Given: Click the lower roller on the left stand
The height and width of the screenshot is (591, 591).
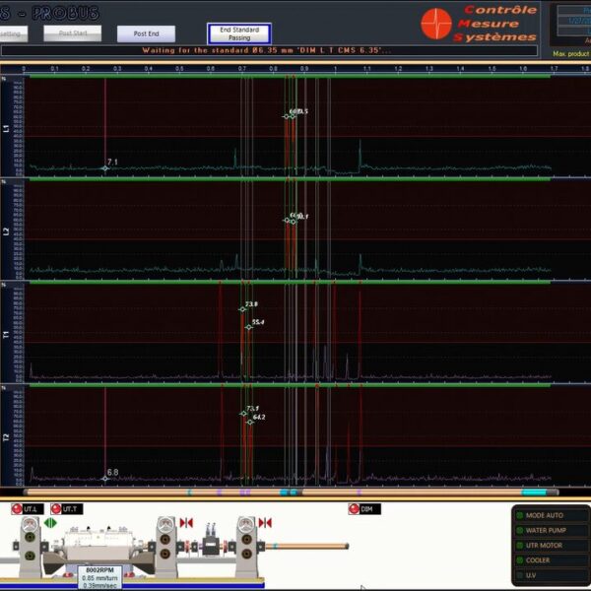Looking at the screenshot, I should point(30,556).
